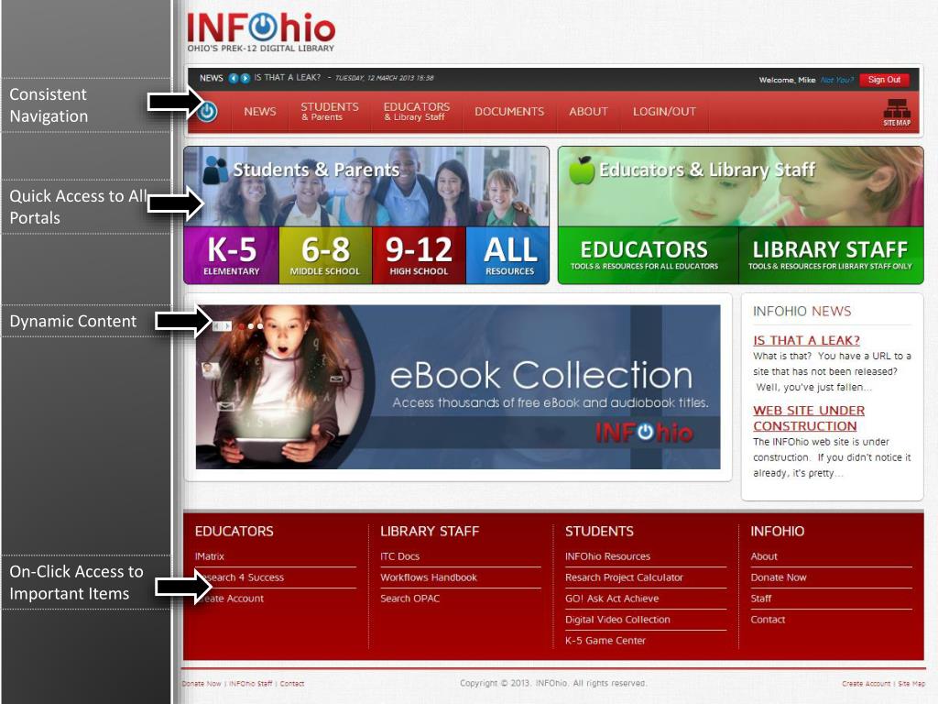Open 'WEB SITE UNDER CONSTRUCTION' news article
This screenshot has height=704, width=938.
pyautogui.click(x=809, y=418)
